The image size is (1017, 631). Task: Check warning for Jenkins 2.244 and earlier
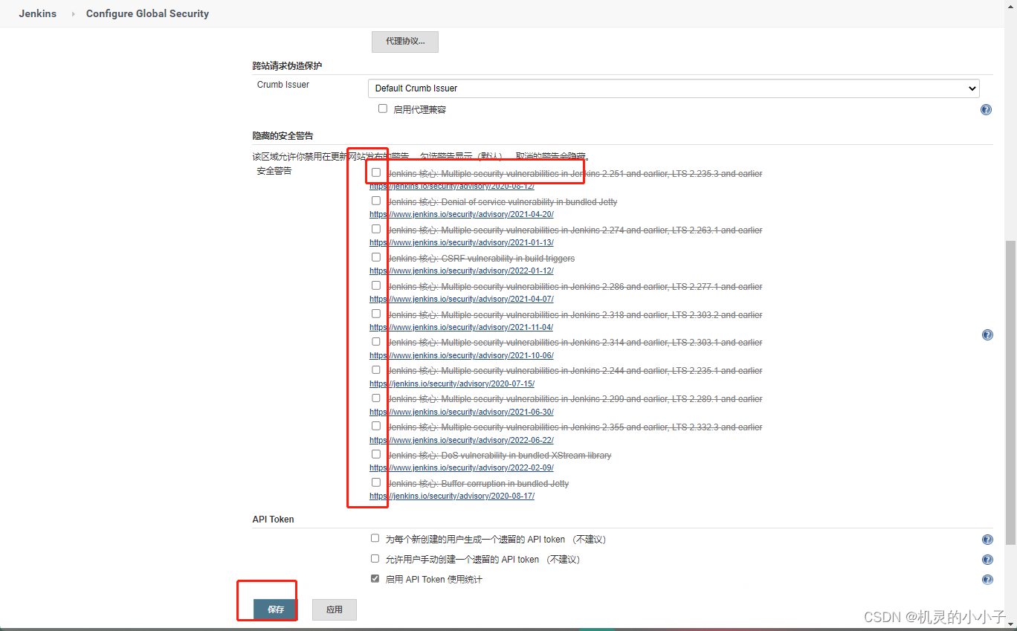pos(376,370)
